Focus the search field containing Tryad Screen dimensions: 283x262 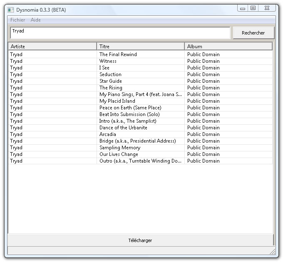tap(120, 33)
